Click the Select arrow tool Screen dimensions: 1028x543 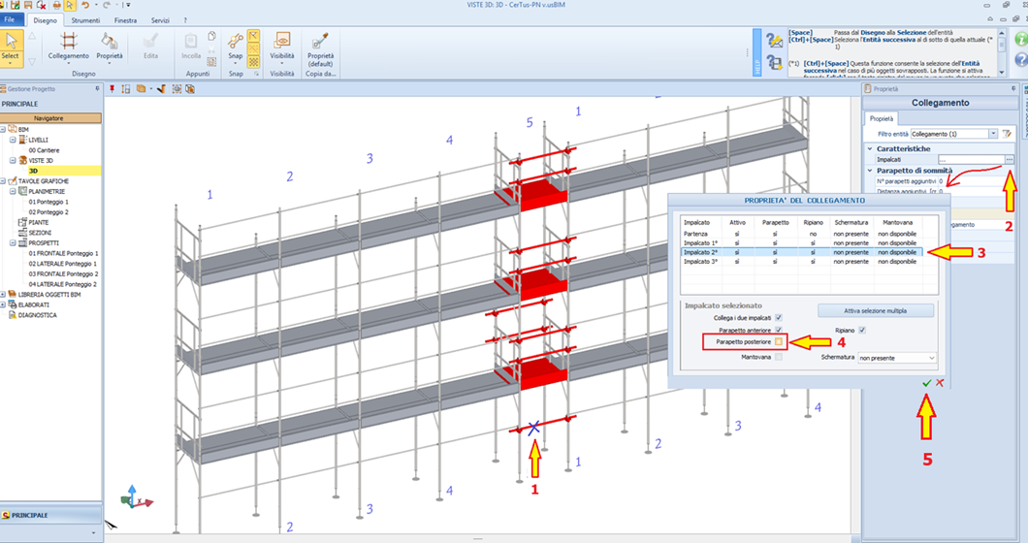click(x=11, y=45)
